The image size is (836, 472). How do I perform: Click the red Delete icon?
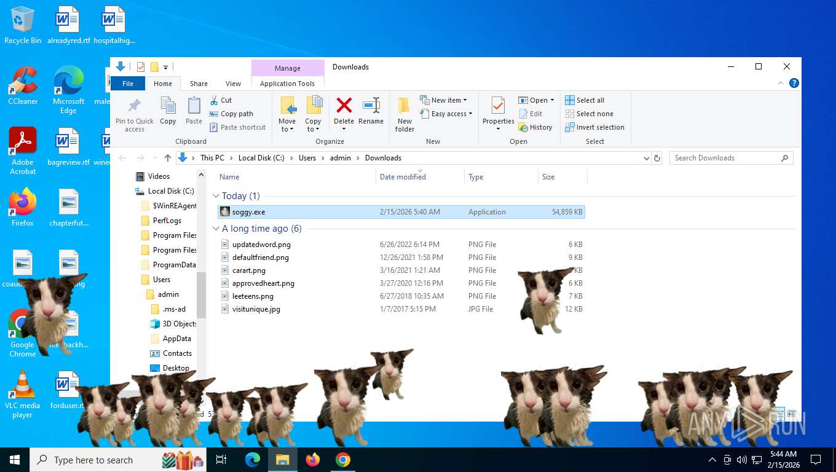point(344,105)
